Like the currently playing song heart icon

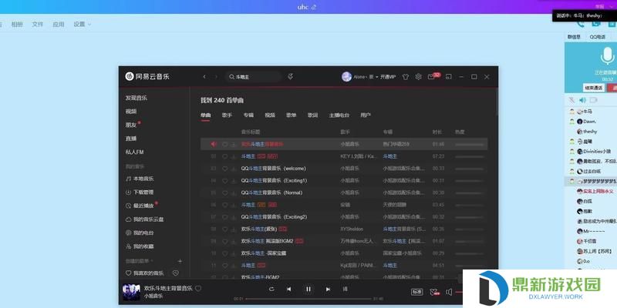tap(198, 288)
